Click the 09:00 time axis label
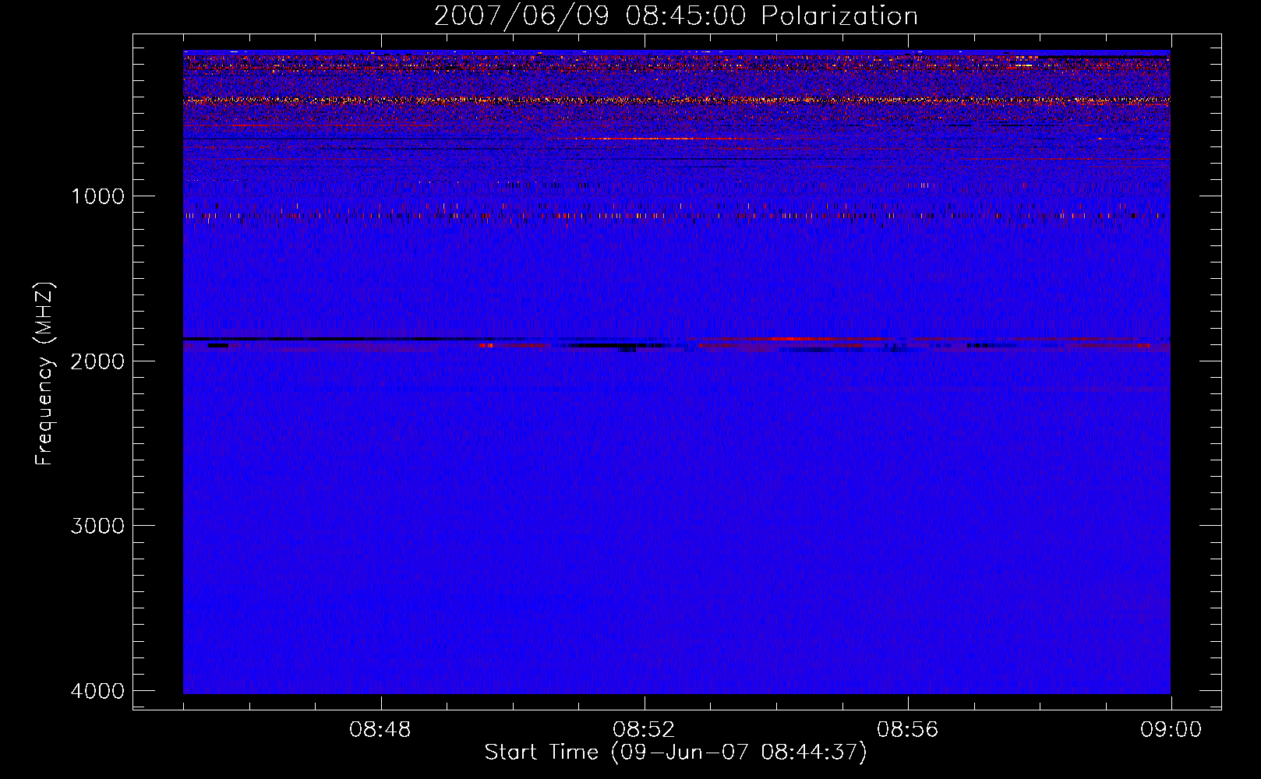Viewport: 1261px width, 779px height. 1171,730
